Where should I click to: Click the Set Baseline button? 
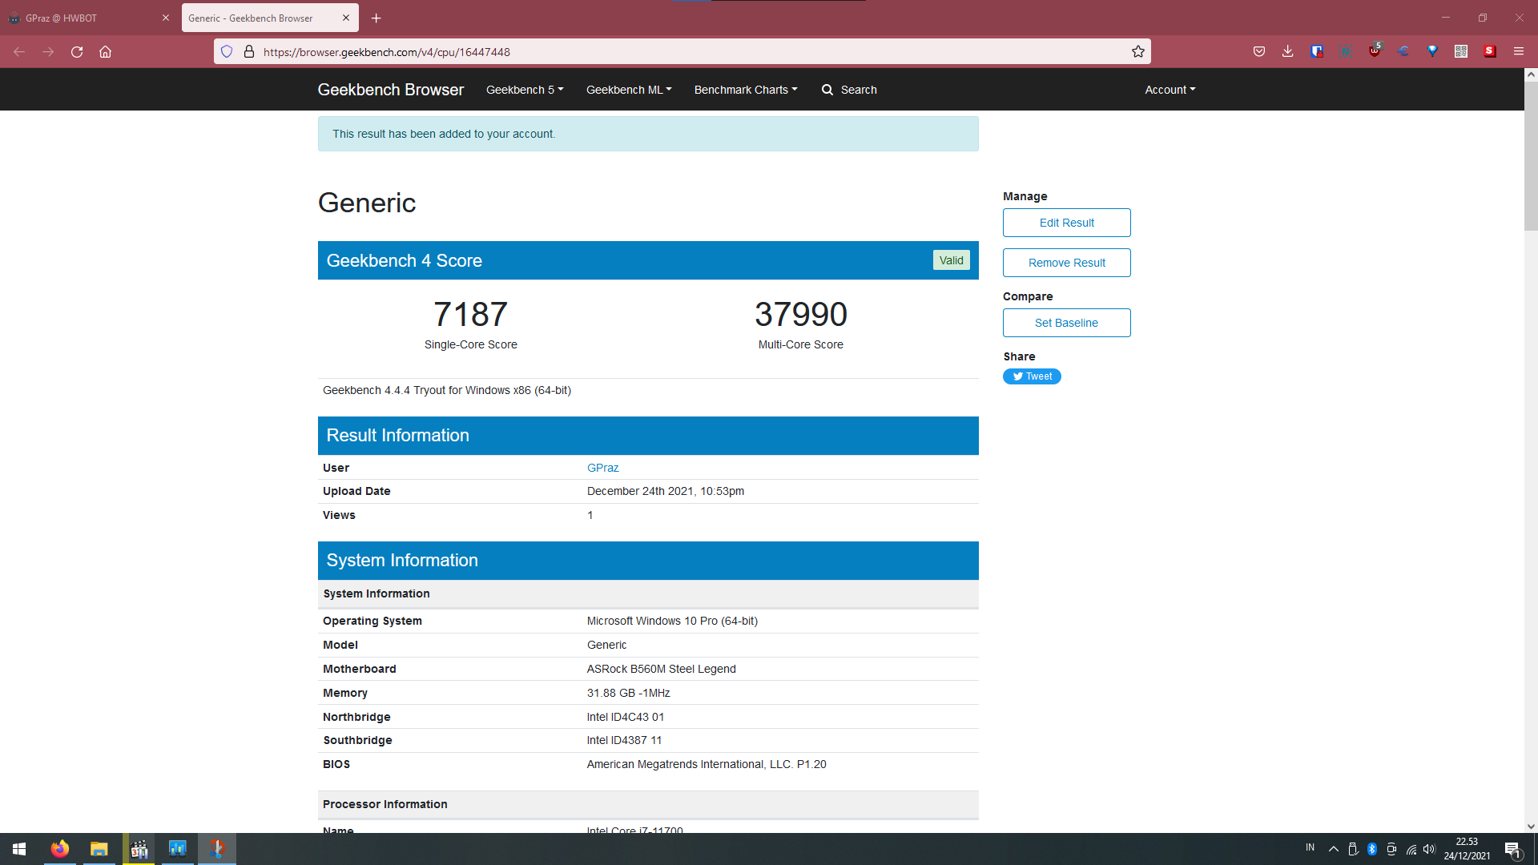1067,323
